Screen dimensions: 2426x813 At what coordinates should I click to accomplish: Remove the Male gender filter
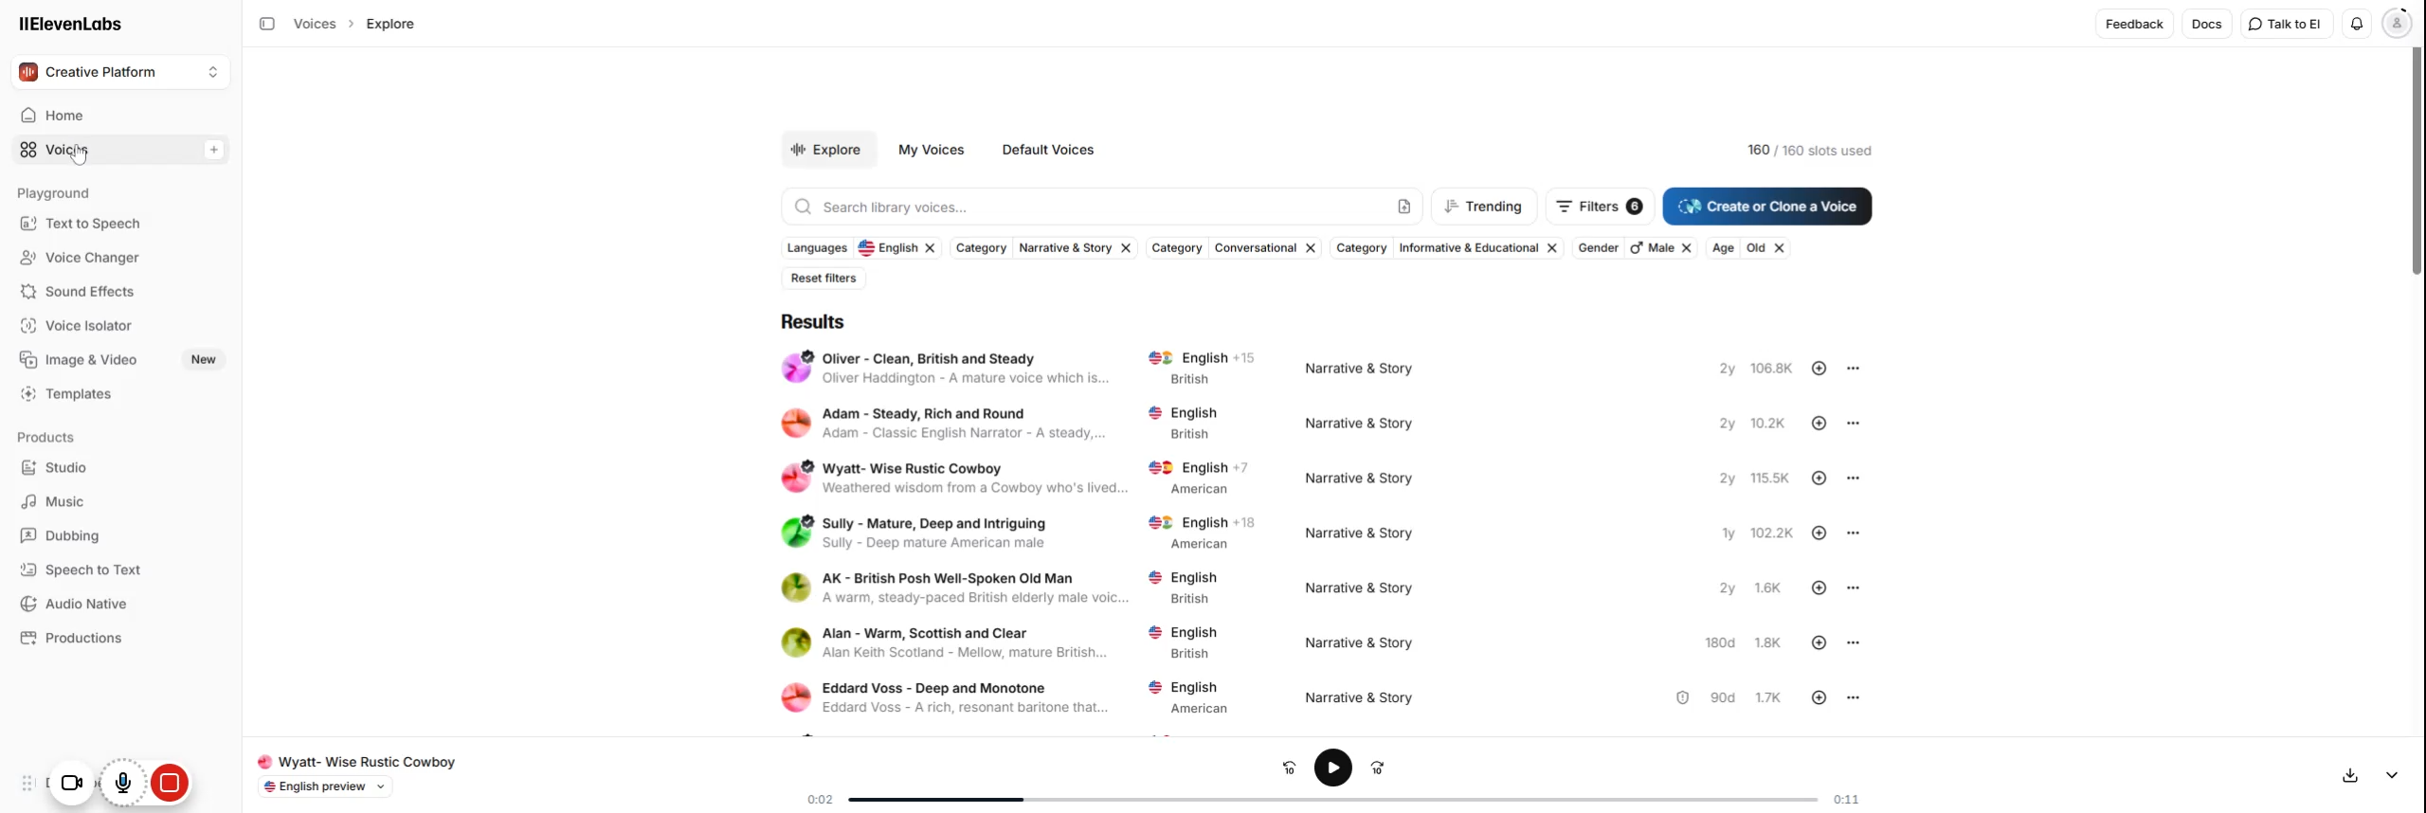tap(1686, 248)
